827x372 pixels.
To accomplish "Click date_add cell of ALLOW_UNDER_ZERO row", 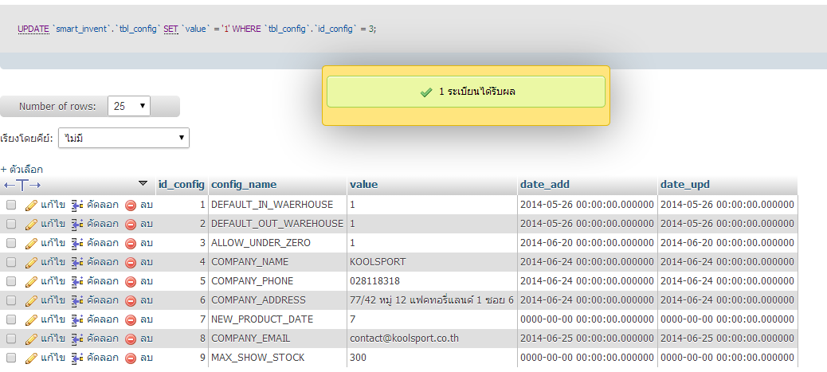I will pos(587,243).
